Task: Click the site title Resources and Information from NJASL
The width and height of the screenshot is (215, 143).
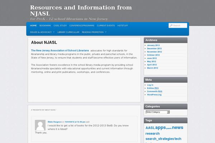Action: click(81, 10)
